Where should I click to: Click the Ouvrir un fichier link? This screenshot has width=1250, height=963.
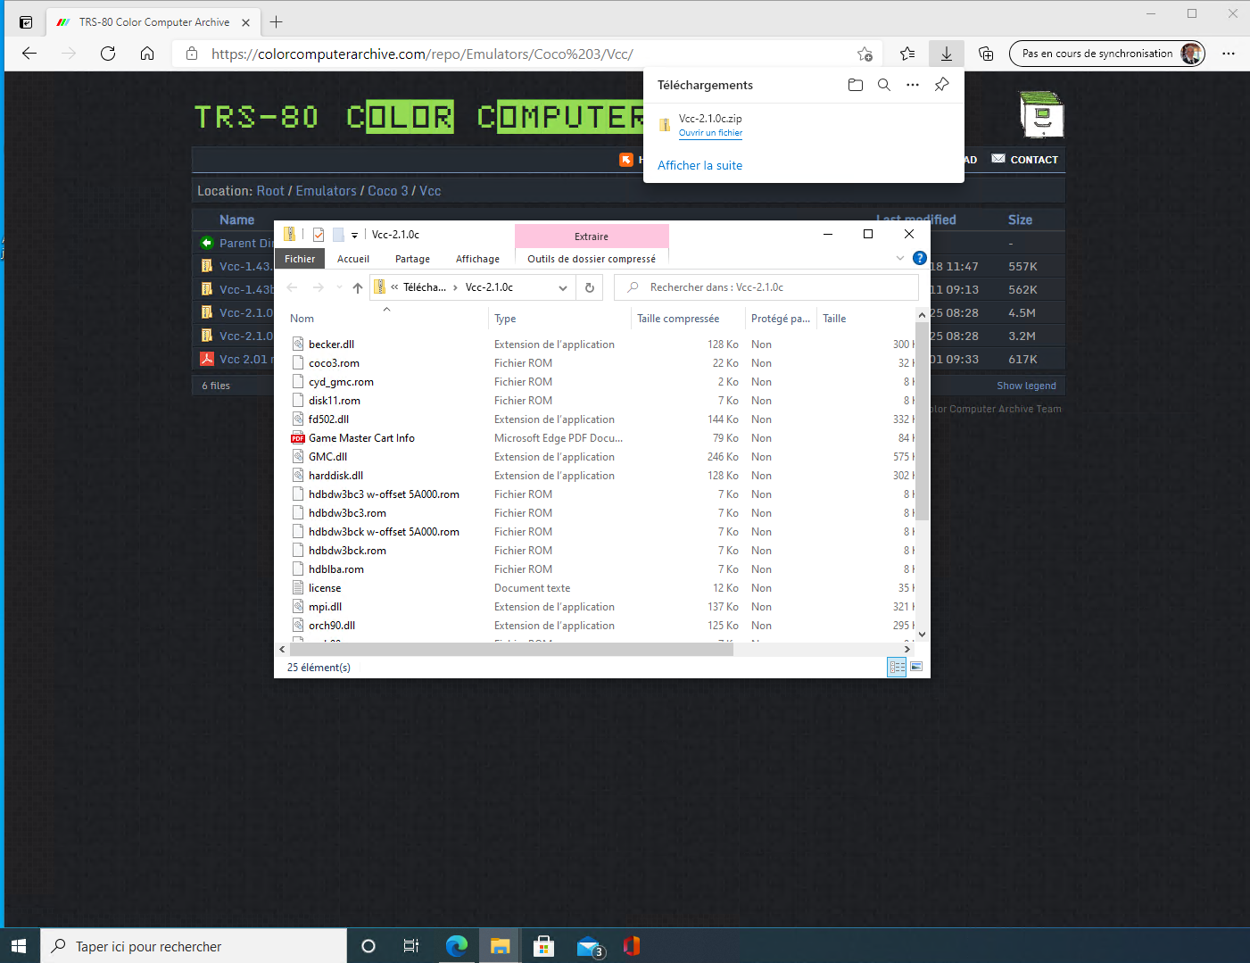[x=710, y=133]
